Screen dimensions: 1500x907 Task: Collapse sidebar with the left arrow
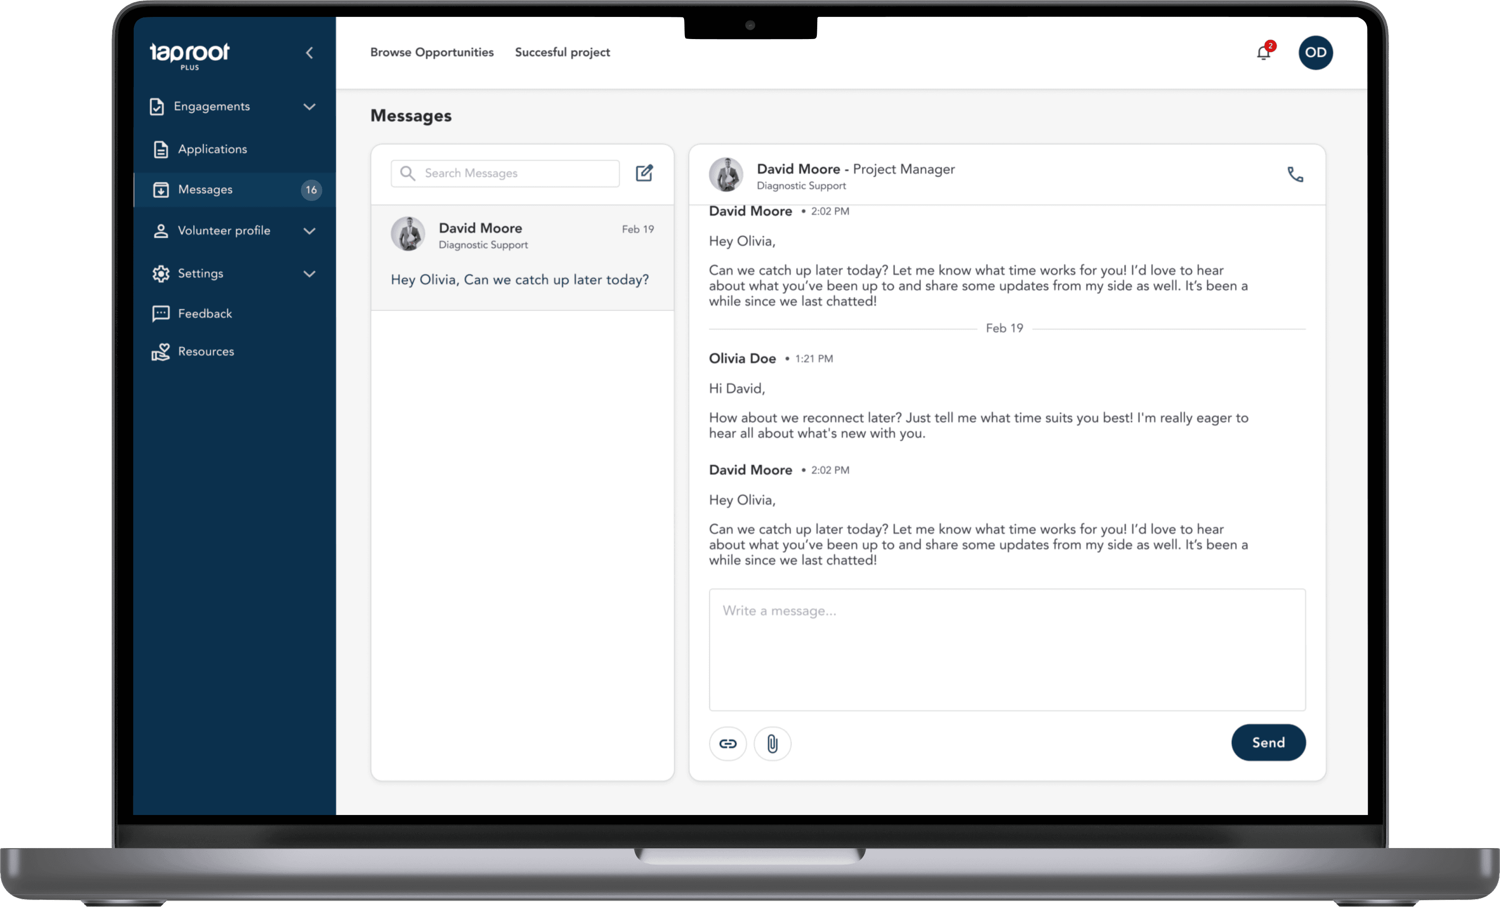click(309, 53)
